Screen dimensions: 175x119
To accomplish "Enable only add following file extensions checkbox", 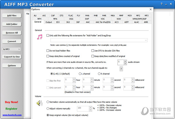I will [48, 35].
